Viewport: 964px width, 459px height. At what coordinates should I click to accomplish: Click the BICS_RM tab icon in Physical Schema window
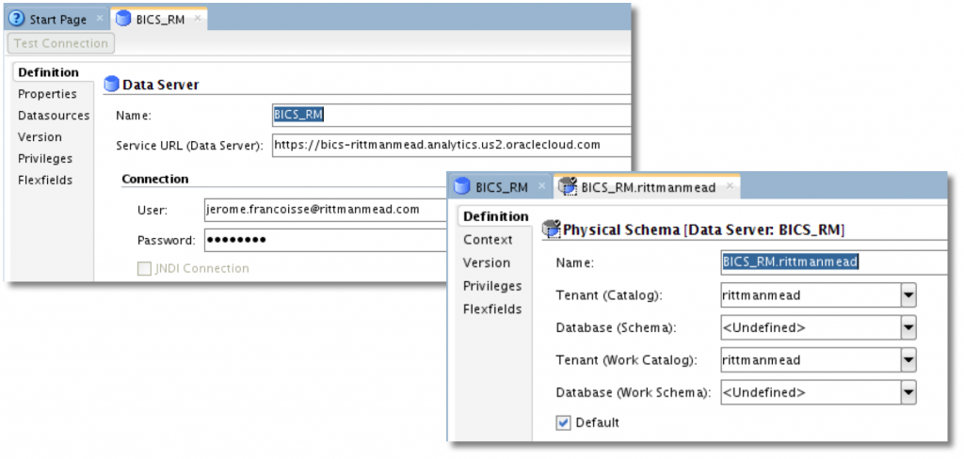462,187
